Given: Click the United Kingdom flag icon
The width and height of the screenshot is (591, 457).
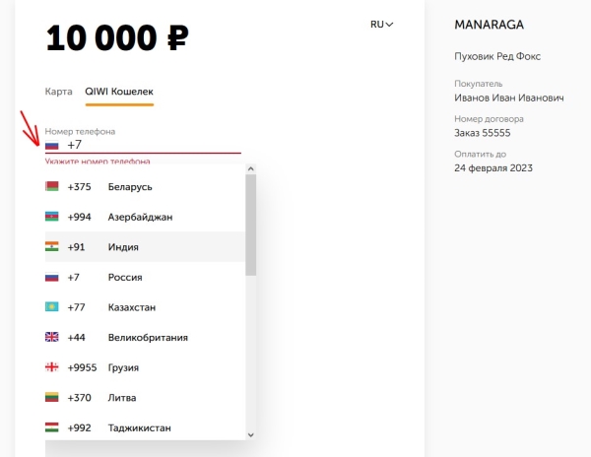Looking at the screenshot, I should click(52, 338).
